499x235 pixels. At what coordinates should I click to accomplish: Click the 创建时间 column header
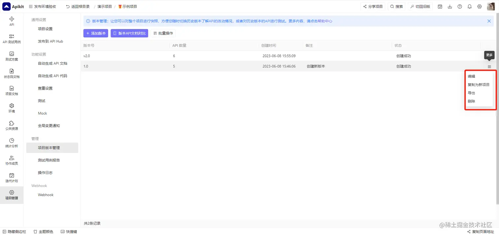(269, 45)
